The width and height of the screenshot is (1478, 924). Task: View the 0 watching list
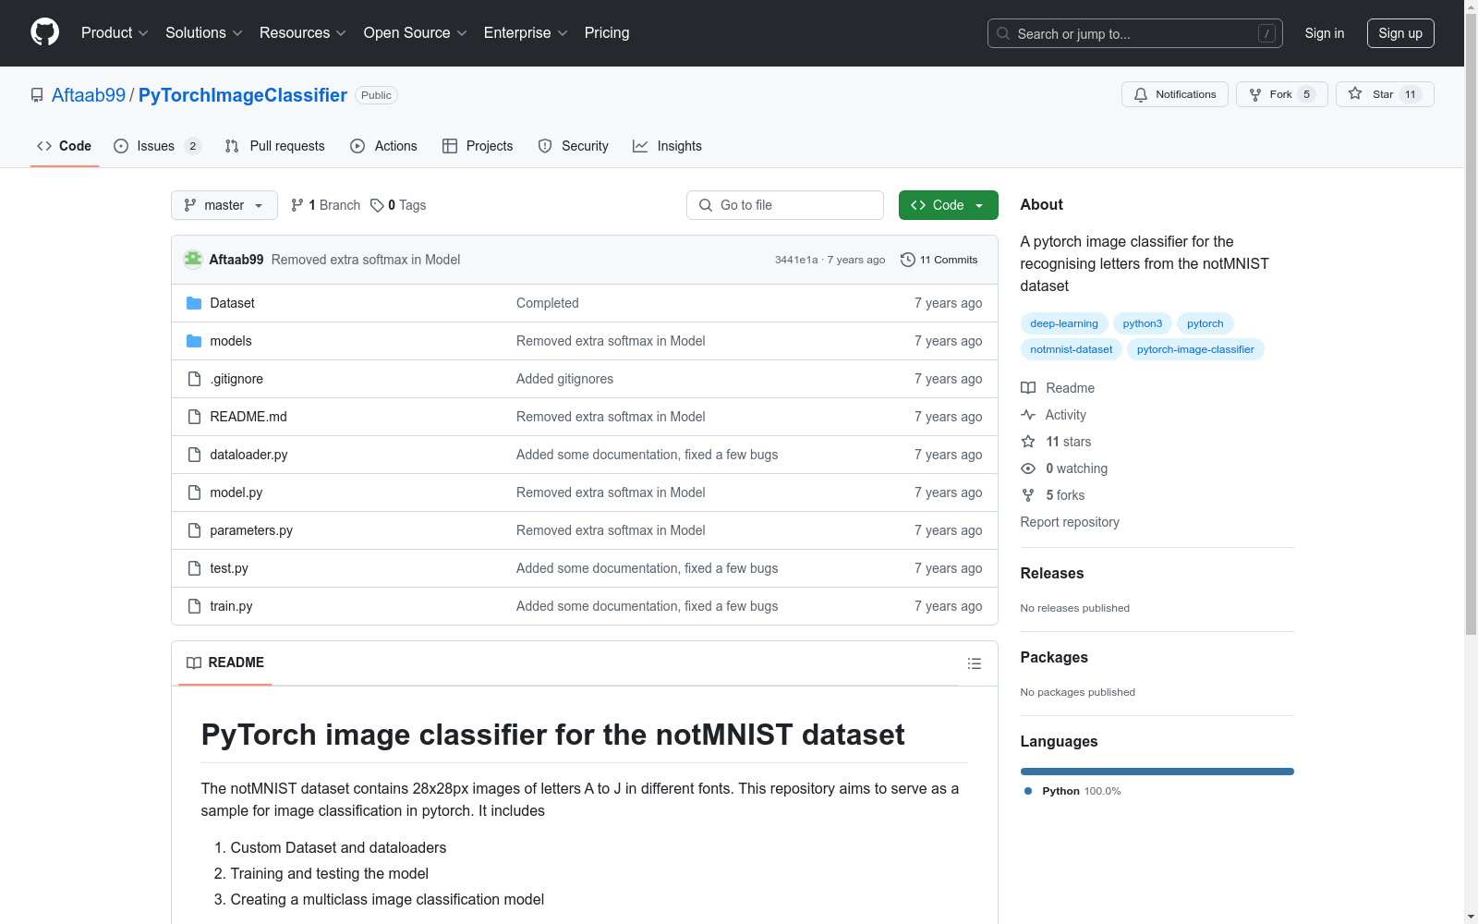[x=1064, y=468]
